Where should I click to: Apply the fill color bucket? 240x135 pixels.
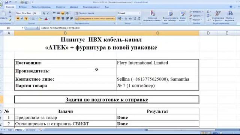[x=40, y=18]
